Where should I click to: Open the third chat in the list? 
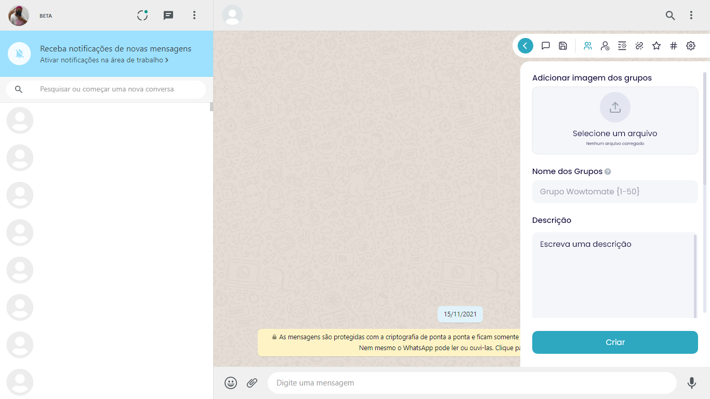coord(107,195)
